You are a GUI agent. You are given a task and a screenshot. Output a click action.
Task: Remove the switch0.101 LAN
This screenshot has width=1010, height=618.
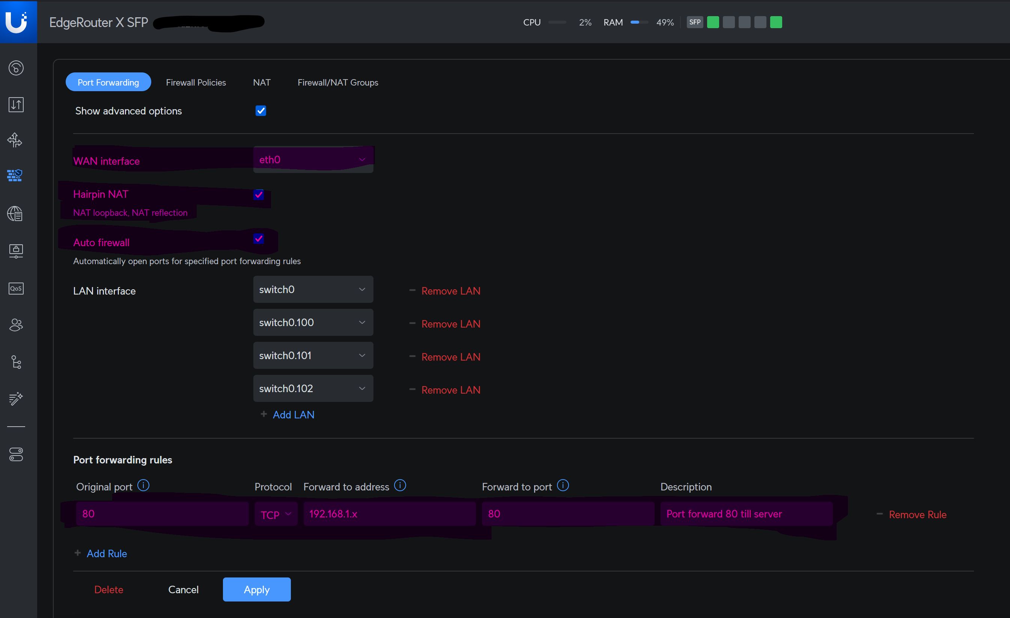[445, 357]
